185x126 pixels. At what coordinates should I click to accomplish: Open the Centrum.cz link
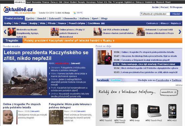coord(152,23)
